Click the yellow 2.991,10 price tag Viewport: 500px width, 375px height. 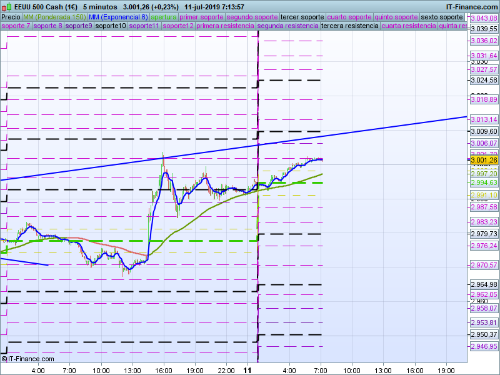click(484, 195)
